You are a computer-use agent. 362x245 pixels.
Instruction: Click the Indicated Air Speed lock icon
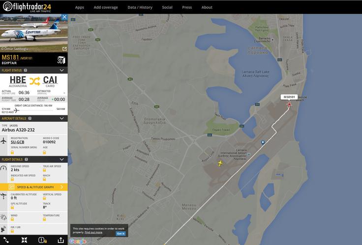[12, 179]
